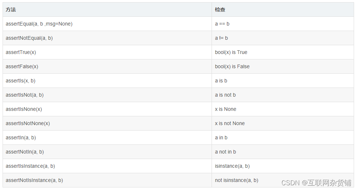Click assertIsNotNone(x) in the table
357x190 pixels.
pyautogui.click(x=28, y=123)
